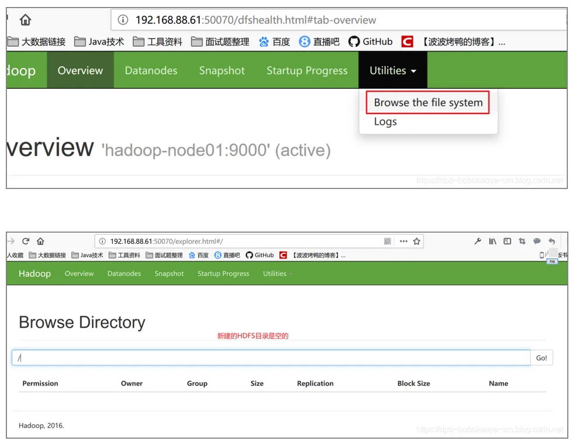This screenshot has height=448, width=573.
Task: Click the Owner column header
Action: (132, 383)
